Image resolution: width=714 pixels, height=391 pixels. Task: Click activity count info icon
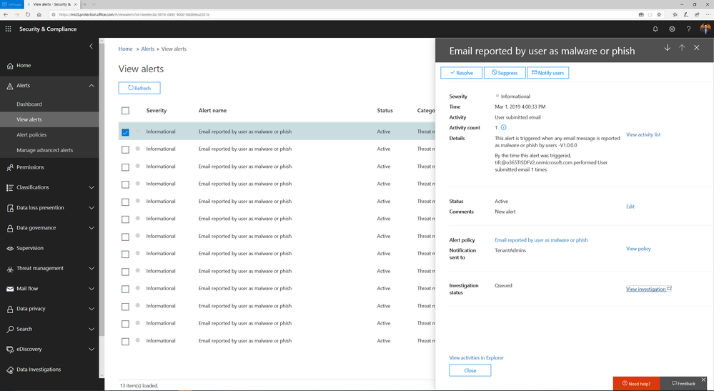[504, 127]
